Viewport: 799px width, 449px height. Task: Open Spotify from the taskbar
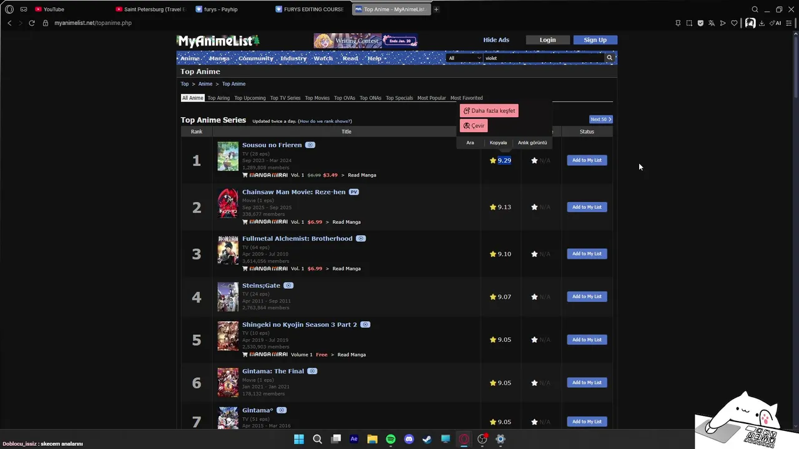coord(391,439)
